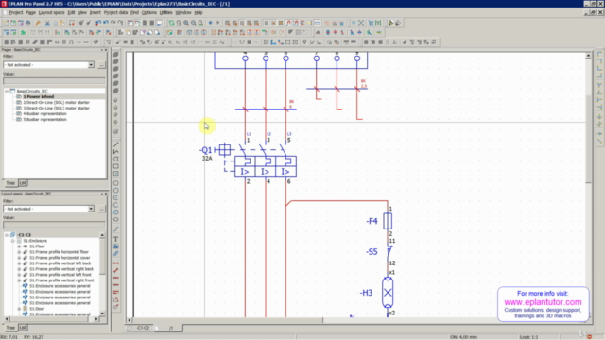Select page 1 Power infeed
Viewport: 605px width, 340px height.
38,96
